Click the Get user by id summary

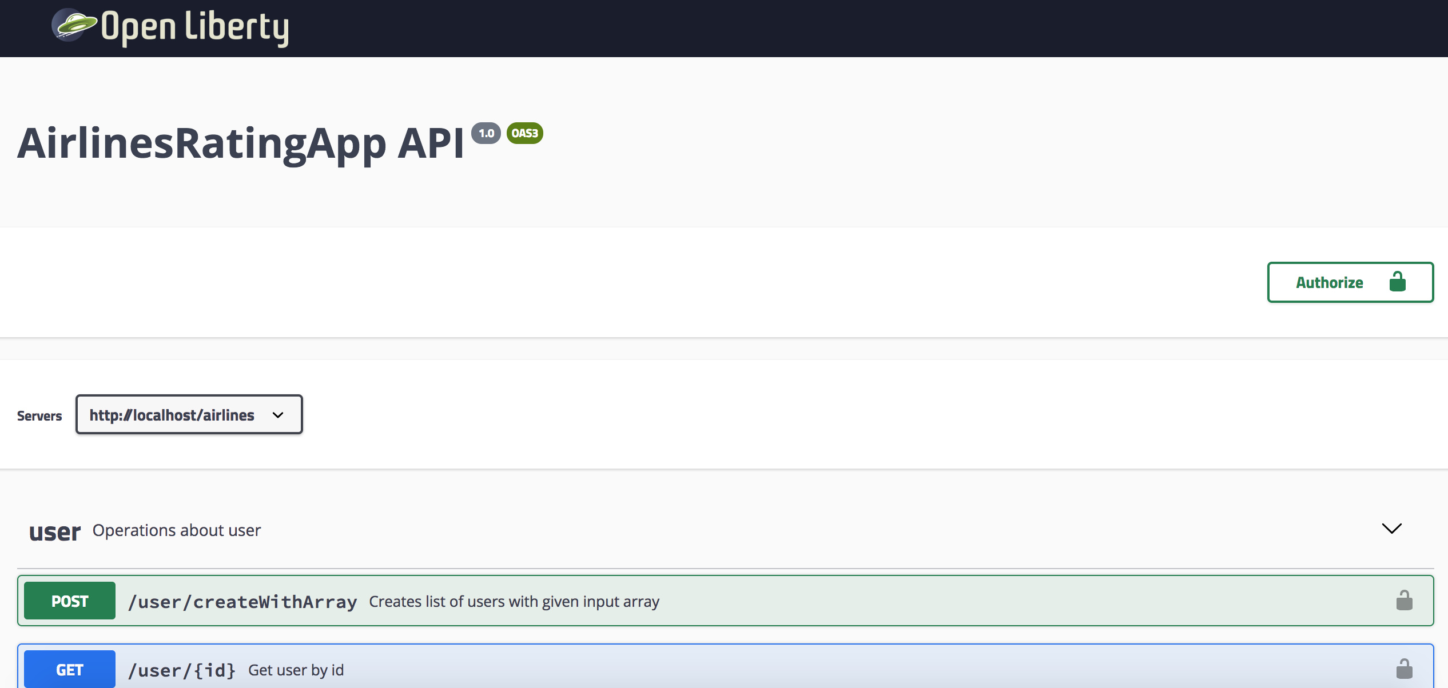[x=296, y=670]
